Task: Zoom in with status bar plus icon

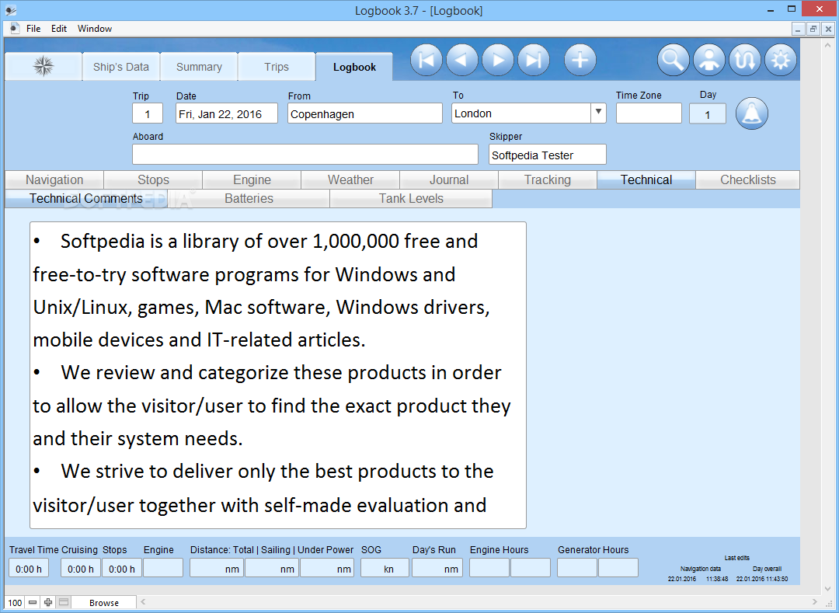Action: (48, 602)
